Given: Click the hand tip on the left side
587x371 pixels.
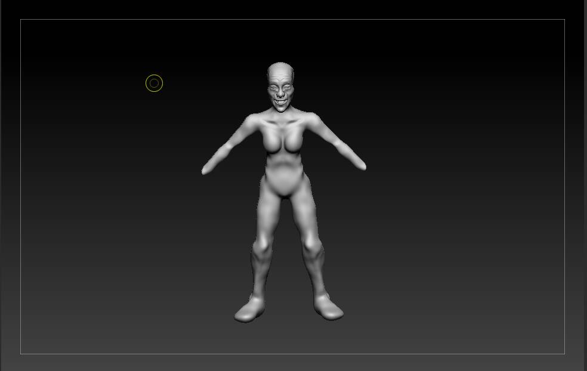Looking at the screenshot, I should pos(206,170).
